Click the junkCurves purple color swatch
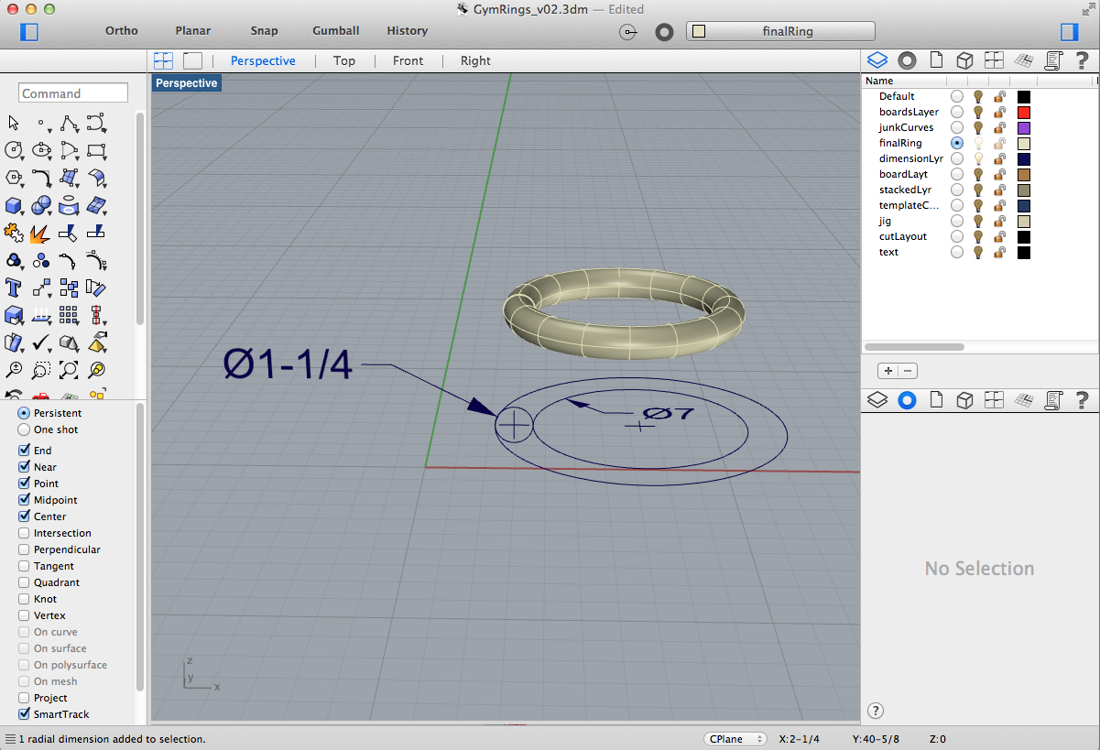 1024,127
